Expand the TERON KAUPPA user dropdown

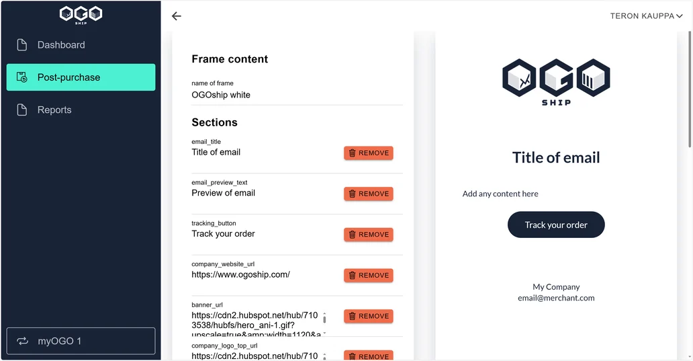point(646,16)
